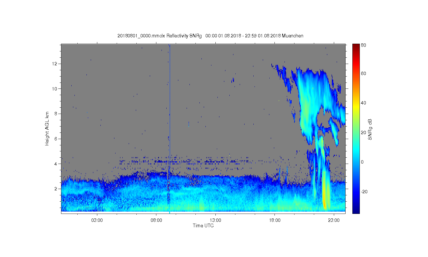Click the 08:00 time tick label
The width and height of the screenshot is (428, 257).
point(156,220)
